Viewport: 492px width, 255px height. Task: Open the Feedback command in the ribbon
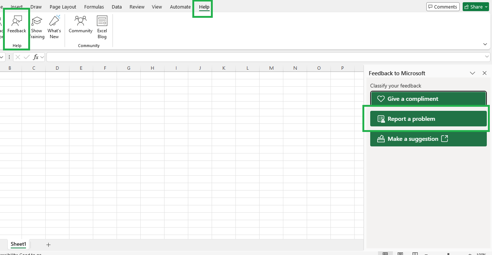click(17, 25)
